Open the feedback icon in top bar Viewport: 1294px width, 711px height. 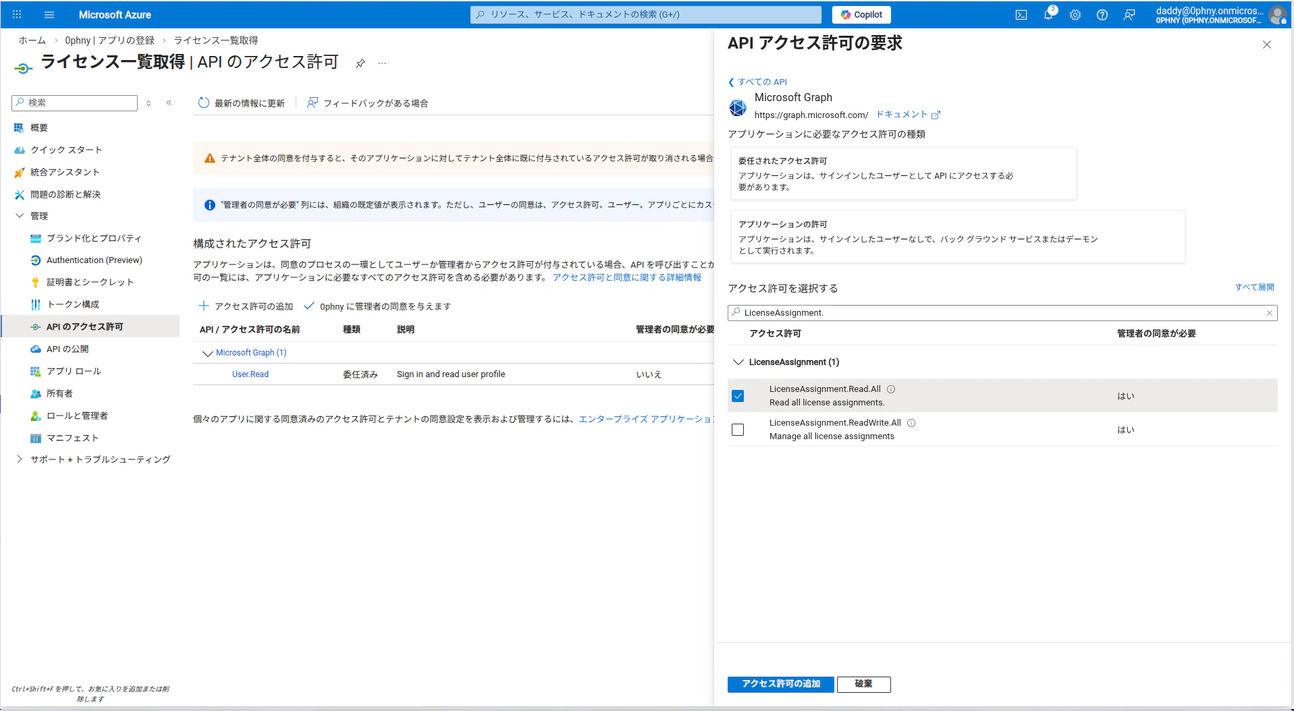pyautogui.click(x=1129, y=15)
